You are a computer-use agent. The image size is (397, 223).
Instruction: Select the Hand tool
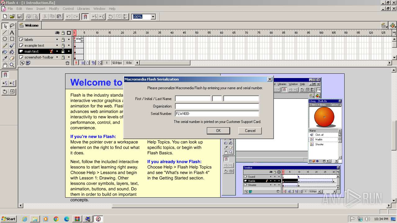(5, 65)
